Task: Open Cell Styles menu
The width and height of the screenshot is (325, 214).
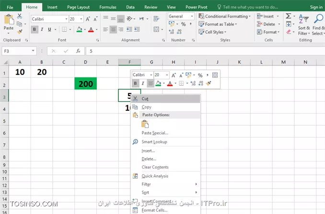Action: [x=212, y=32]
